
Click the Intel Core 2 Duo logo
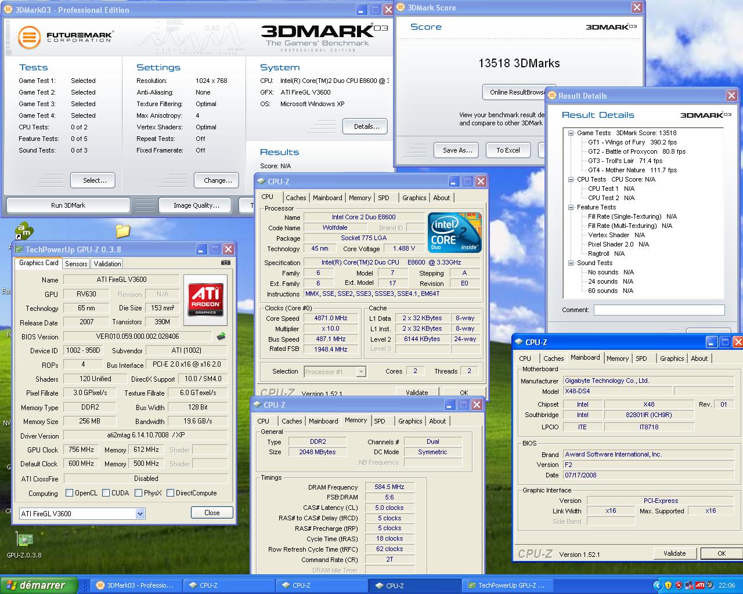coord(455,233)
